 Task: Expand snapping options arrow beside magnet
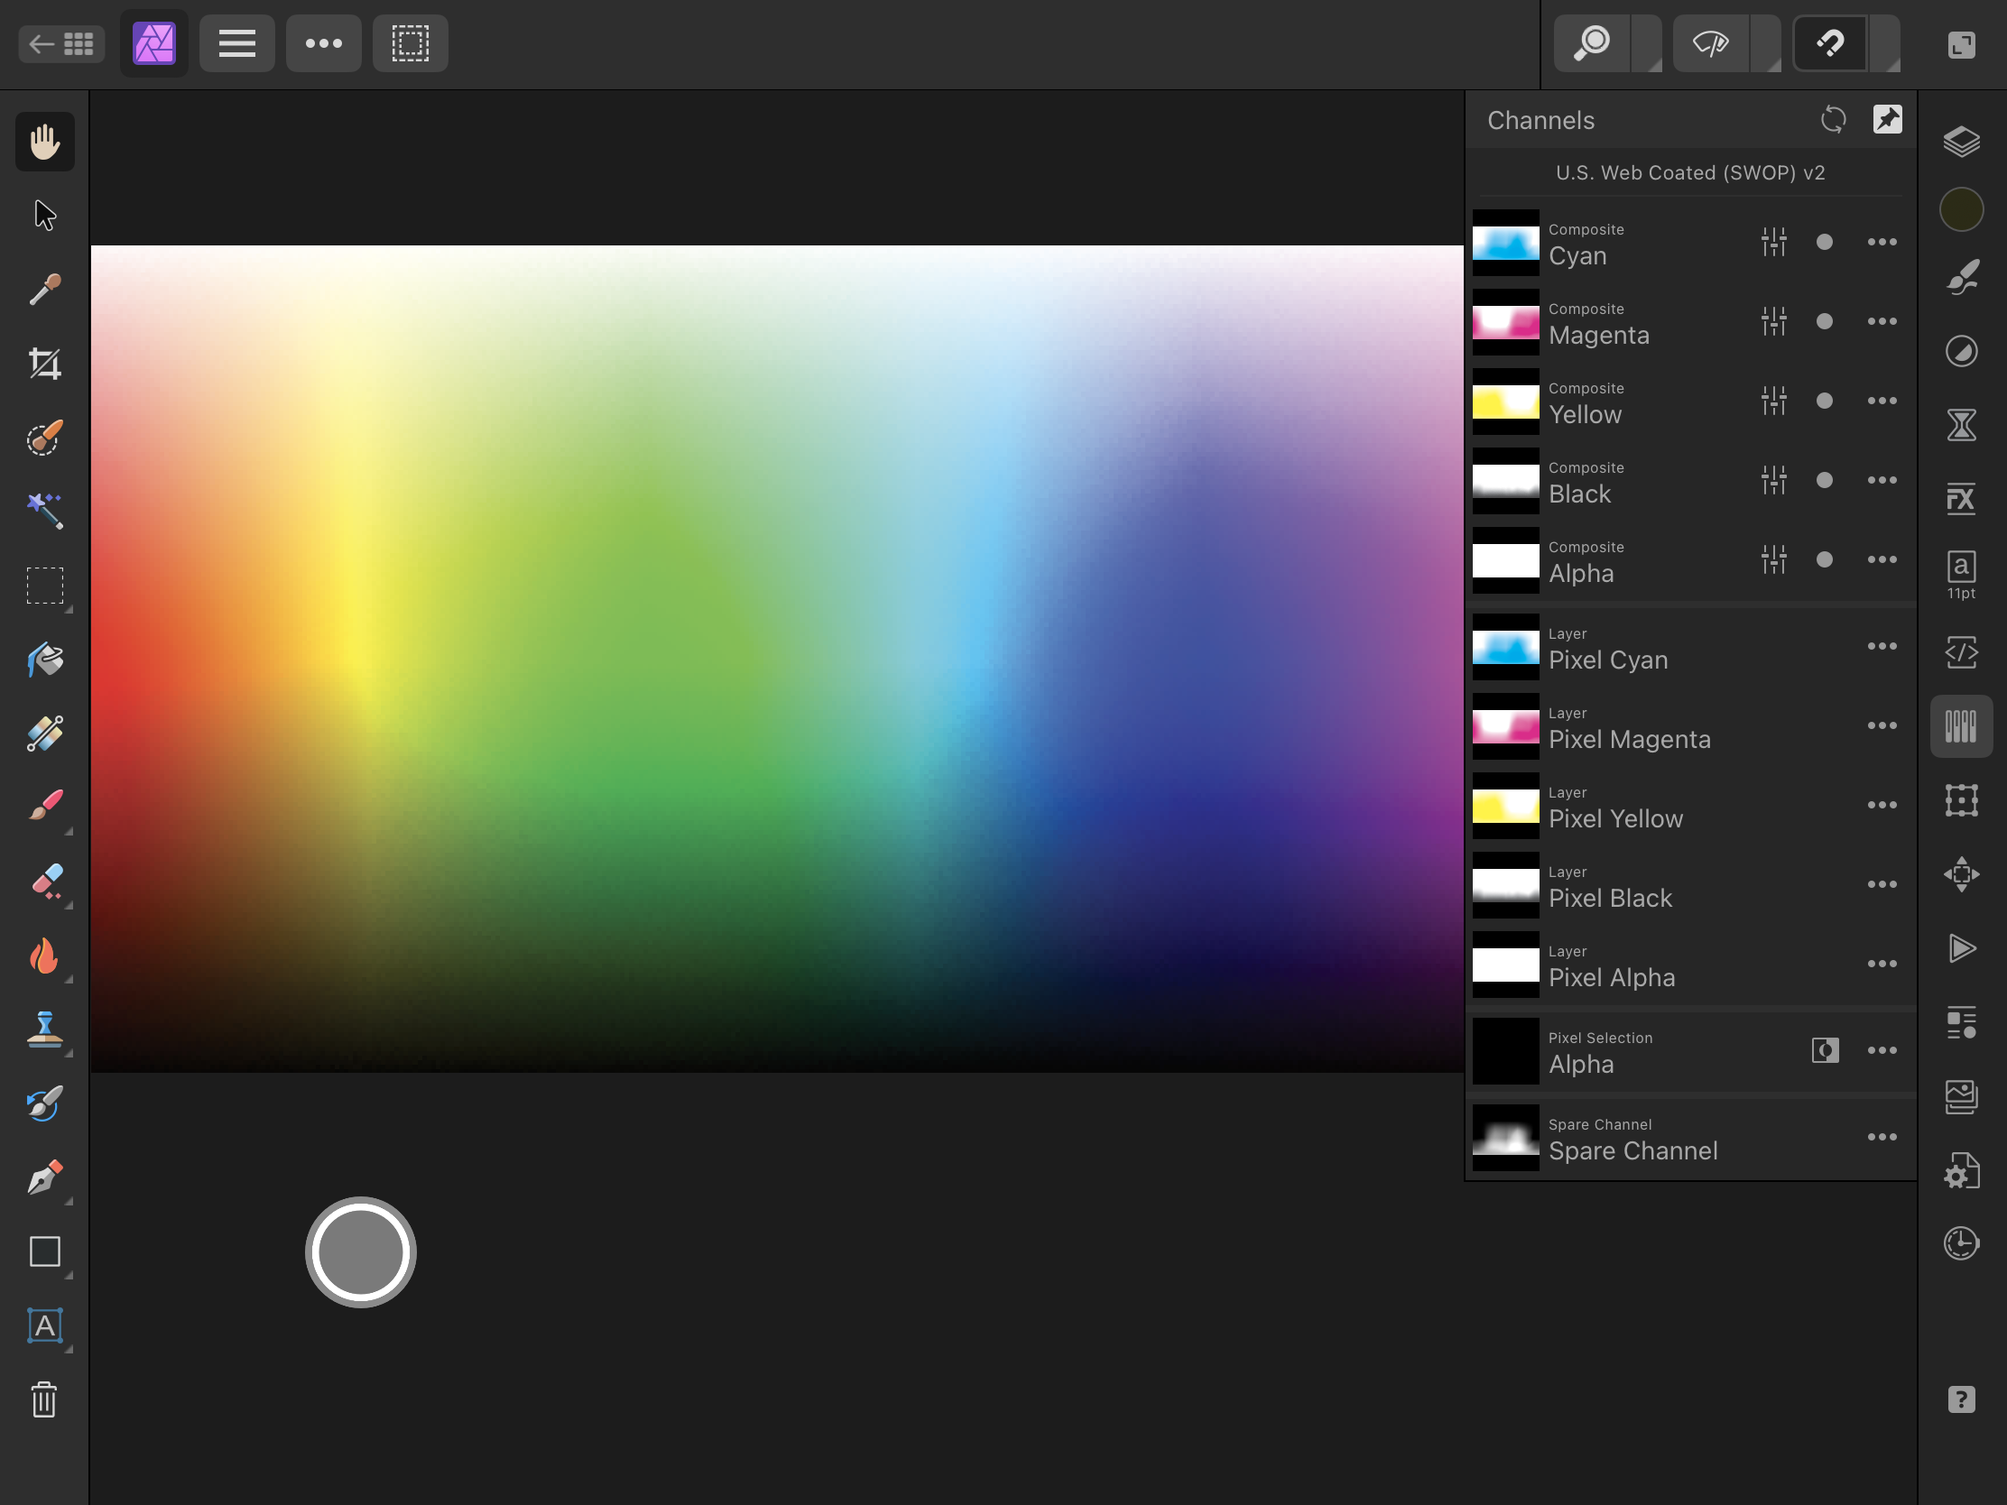[1885, 43]
